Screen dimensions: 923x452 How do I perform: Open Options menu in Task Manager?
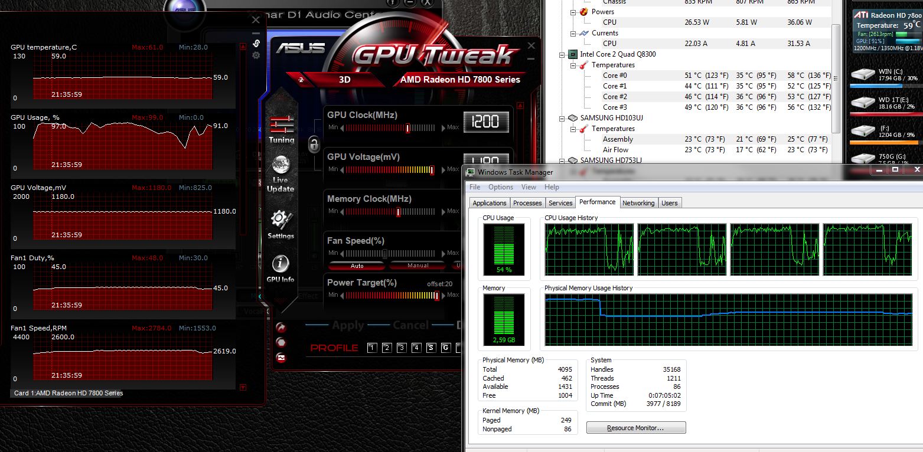501,187
